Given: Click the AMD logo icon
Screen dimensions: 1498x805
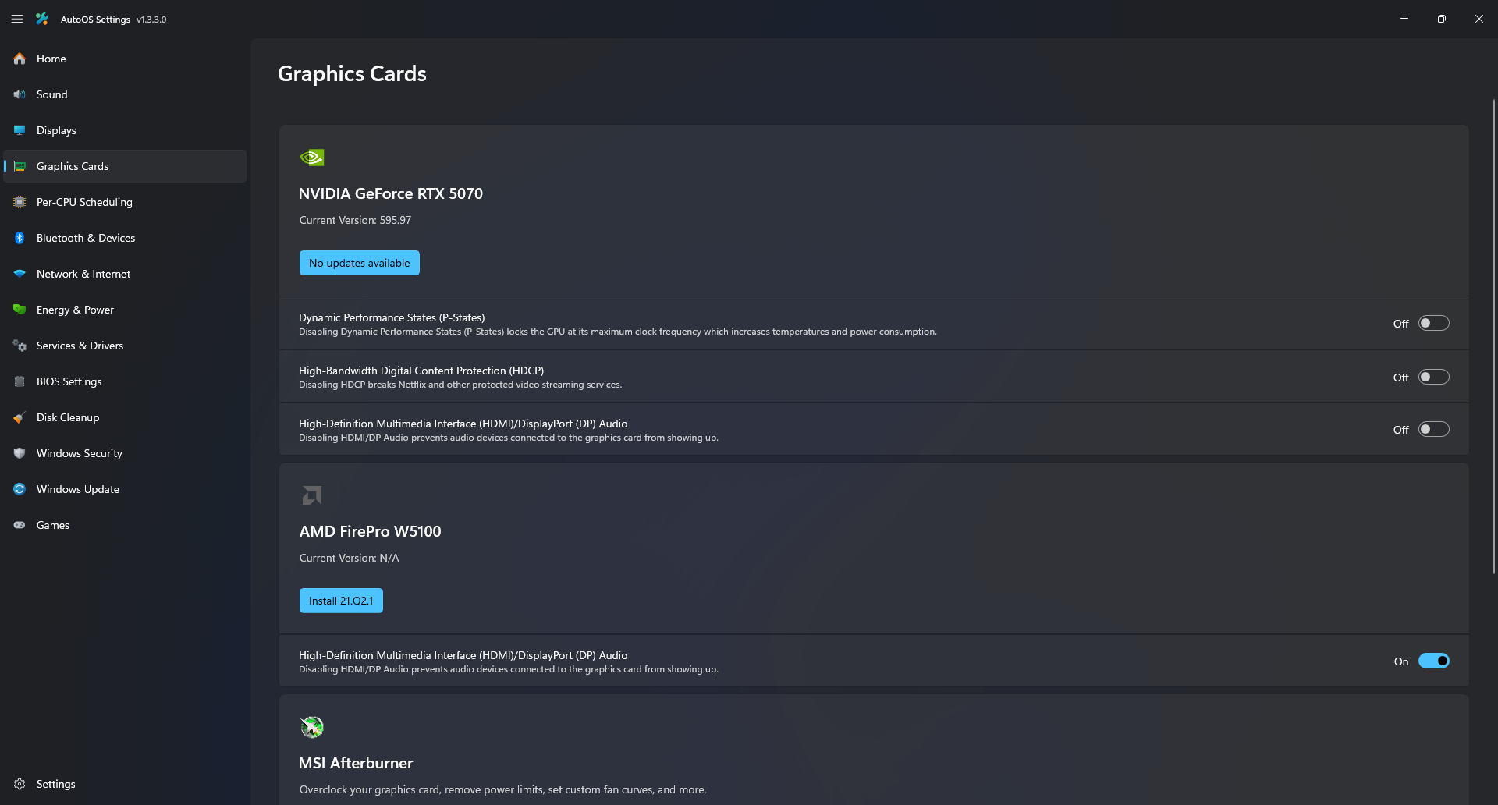Looking at the screenshot, I should [x=312, y=495].
